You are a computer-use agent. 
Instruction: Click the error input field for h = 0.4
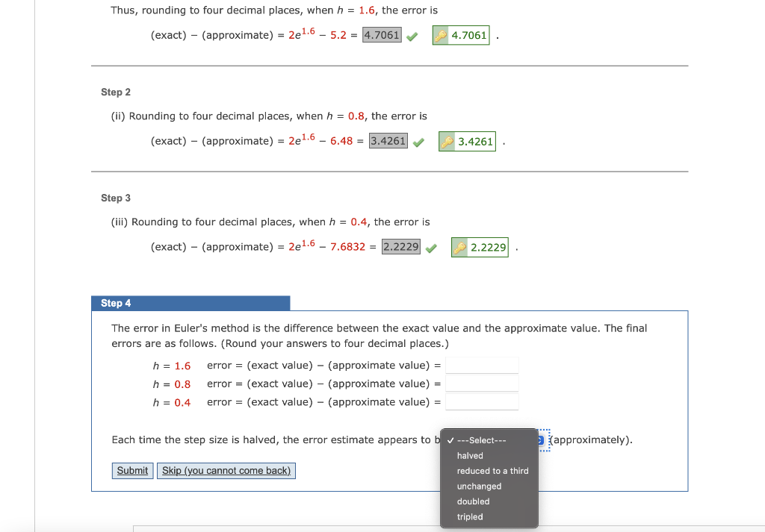(482, 401)
